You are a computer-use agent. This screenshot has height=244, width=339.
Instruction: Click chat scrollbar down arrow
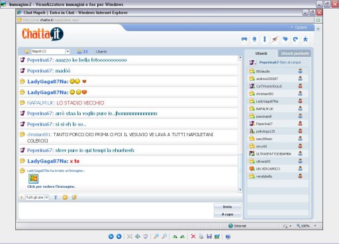tap(240, 190)
